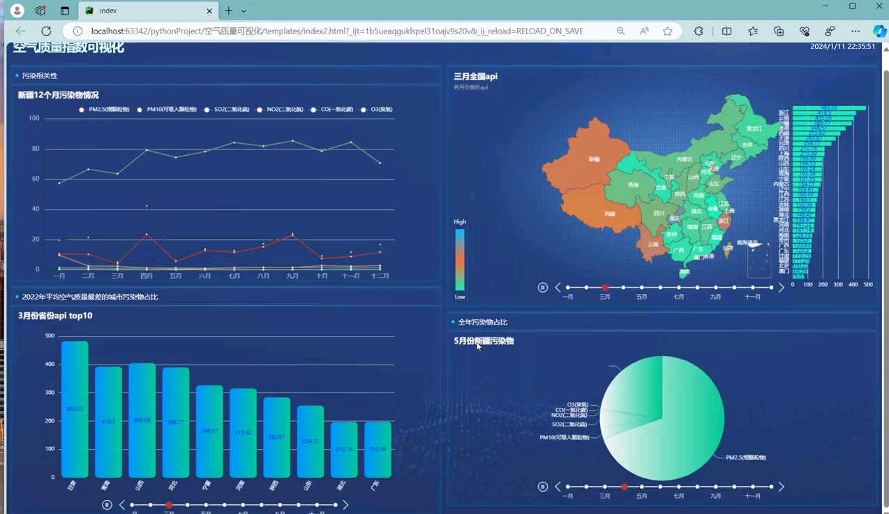Select 一月 point on map timeline
The height and width of the screenshot is (514, 889).
pyautogui.click(x=568, y=287)
